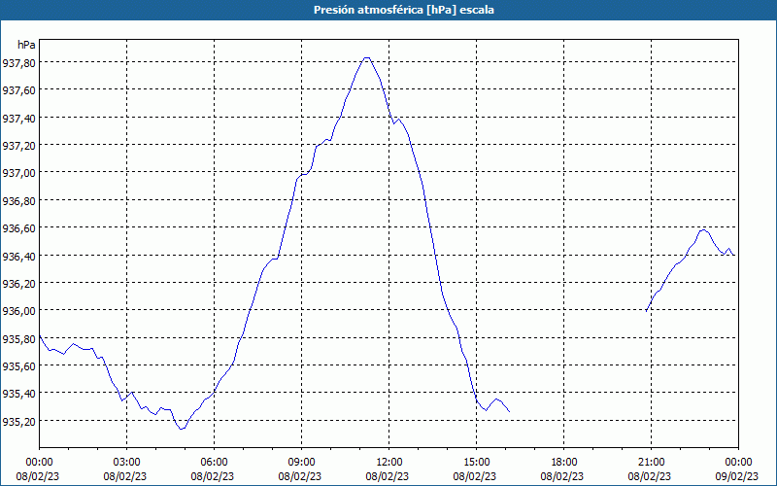Select the 12:00 time label
777x486 pixels.
point(389,463)
